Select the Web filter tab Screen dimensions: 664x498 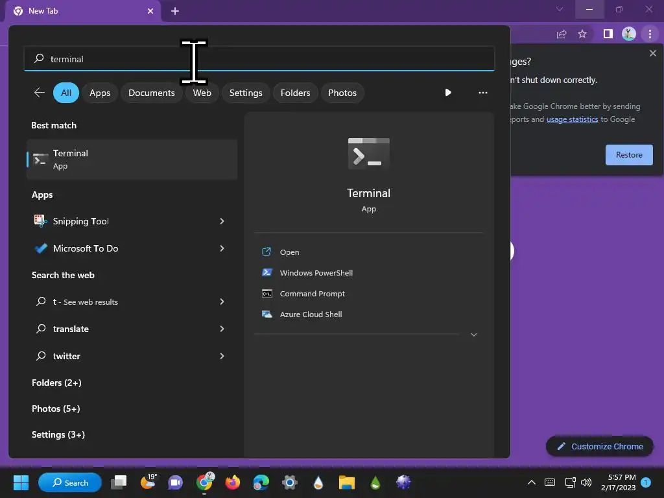[x=202, y=93]
